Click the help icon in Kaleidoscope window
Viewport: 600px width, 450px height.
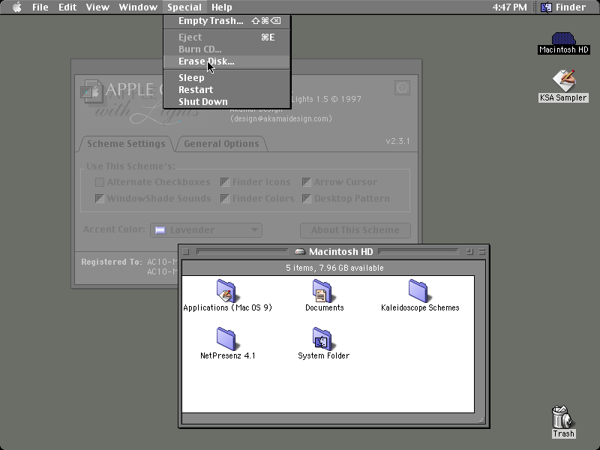(x=402, y=88)
